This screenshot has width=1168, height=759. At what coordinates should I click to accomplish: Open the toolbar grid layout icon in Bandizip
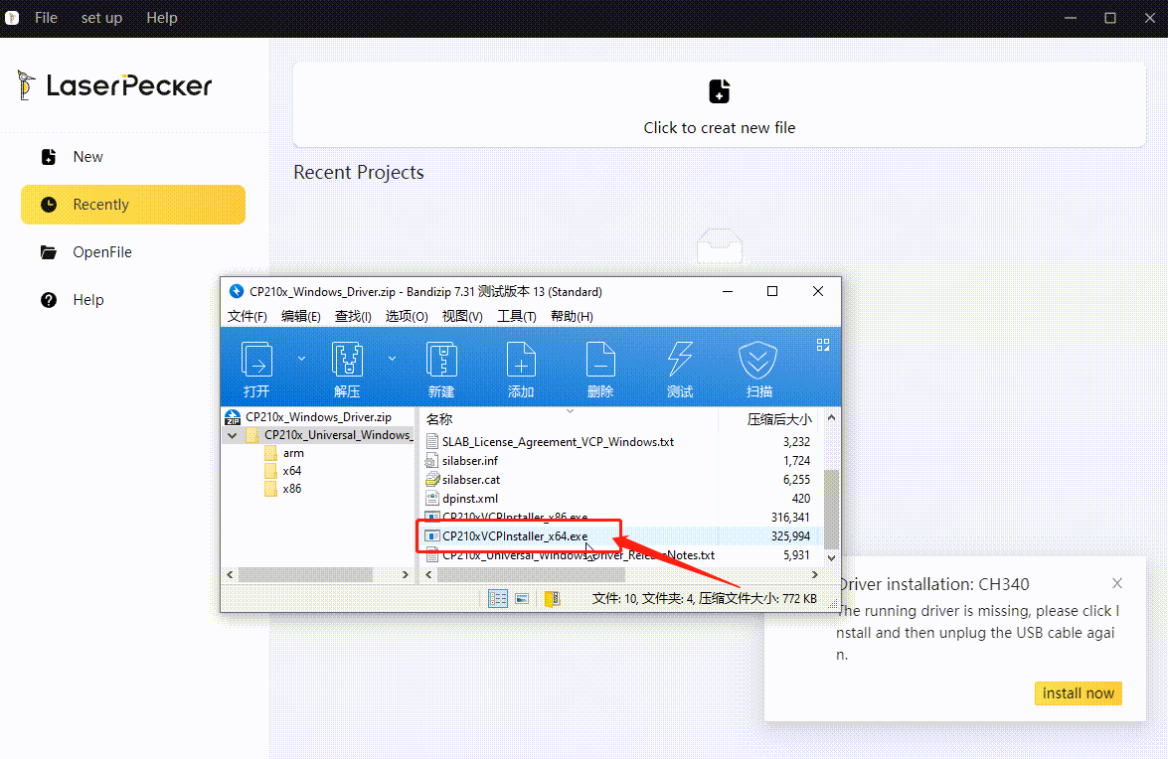pyautogui.click(x=823, y=345)
